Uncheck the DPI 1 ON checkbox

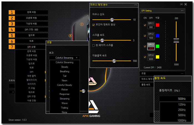tap(145, 25)
